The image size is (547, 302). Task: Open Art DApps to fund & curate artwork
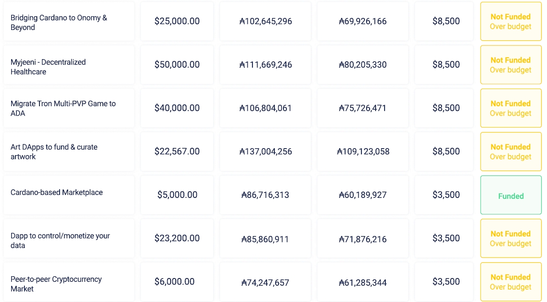pyautogui.click(x=54, y=152)
